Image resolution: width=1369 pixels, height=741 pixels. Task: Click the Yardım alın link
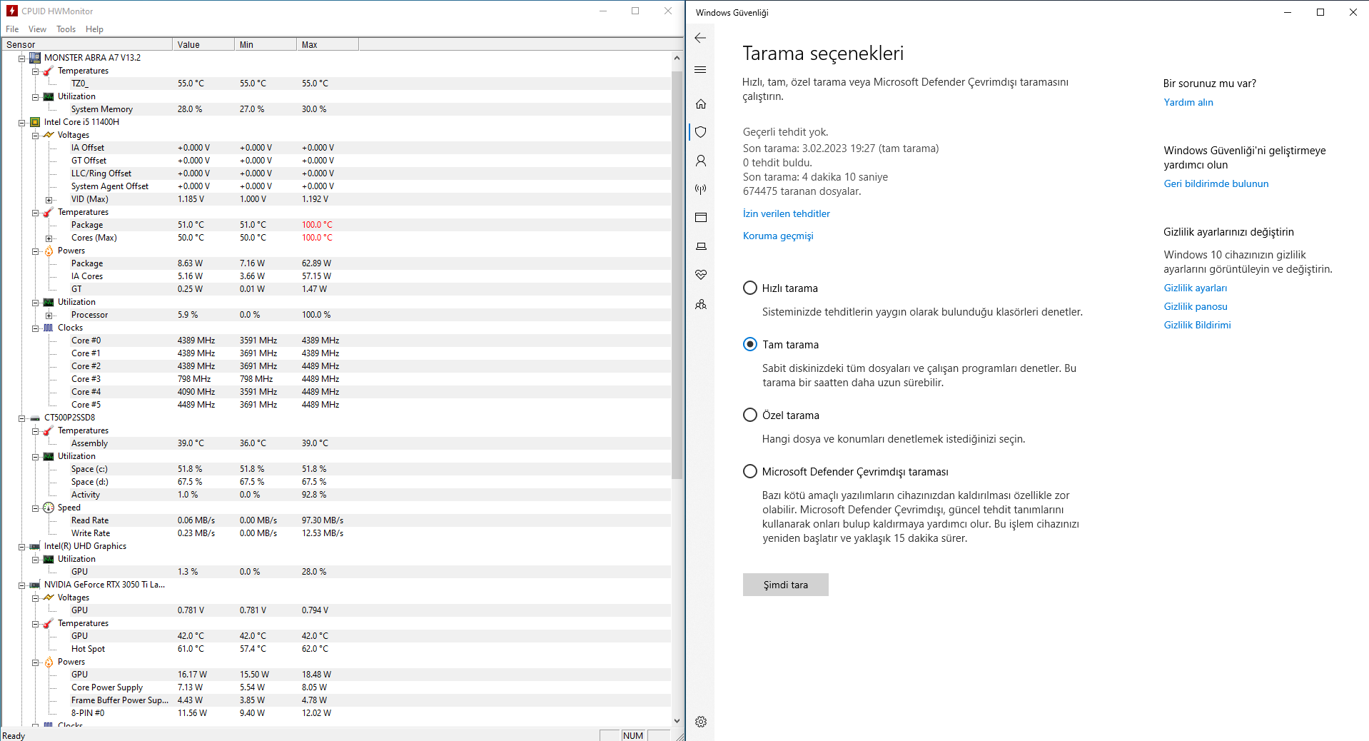click(1188, 102)
